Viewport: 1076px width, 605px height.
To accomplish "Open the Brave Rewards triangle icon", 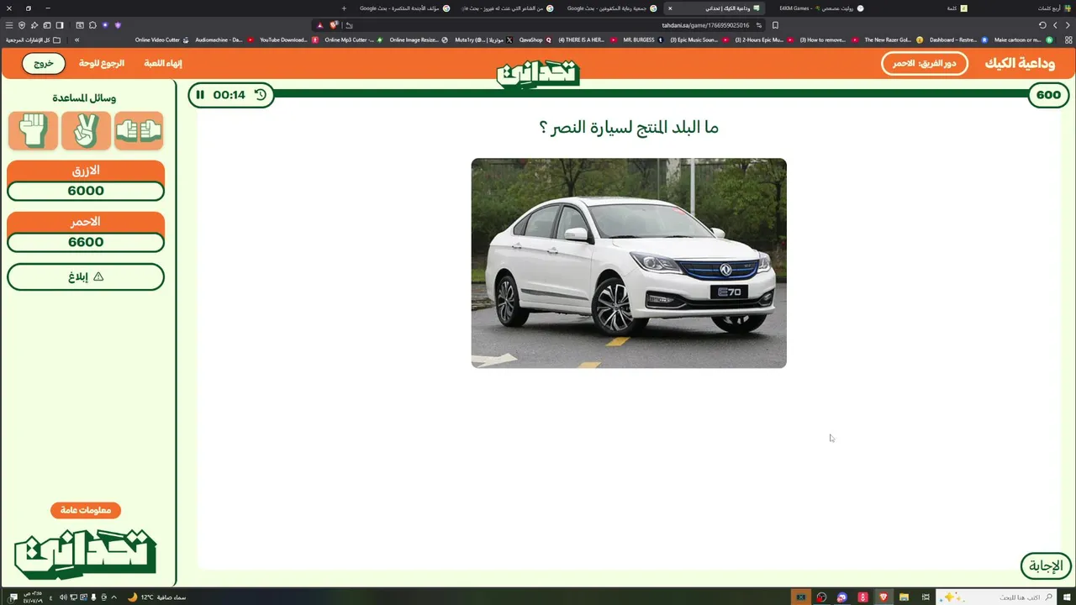I will click(x=320, y=25).
